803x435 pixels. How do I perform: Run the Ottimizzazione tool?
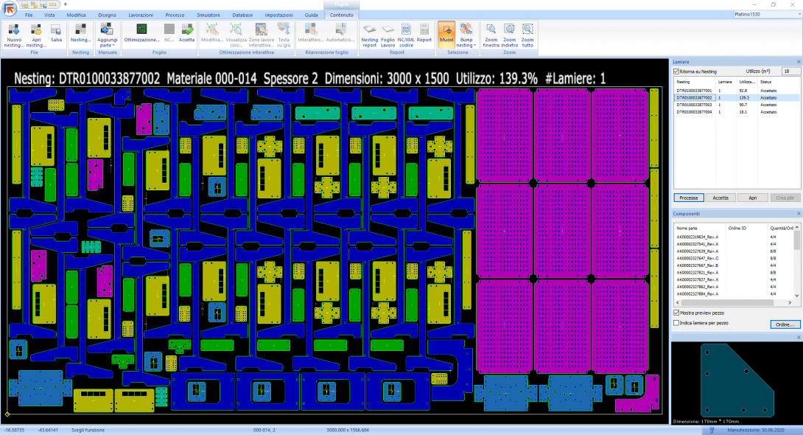point(141,29)
